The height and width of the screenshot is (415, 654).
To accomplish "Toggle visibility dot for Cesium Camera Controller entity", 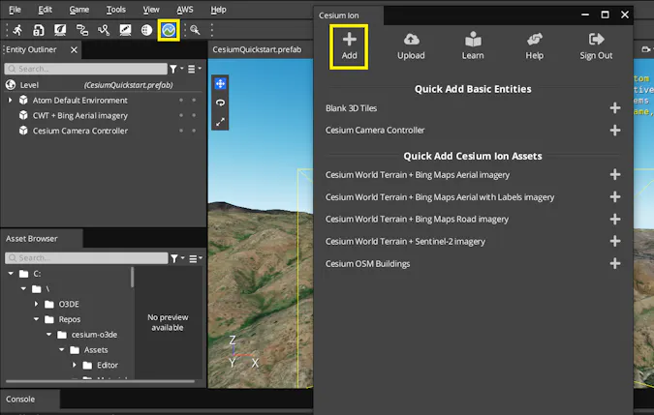I will [x=181, y=131].
